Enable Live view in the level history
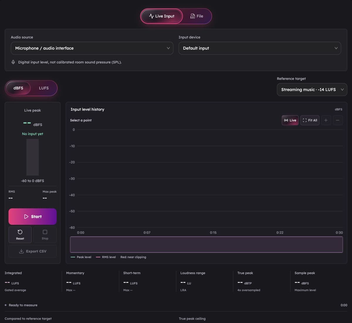Image resolution: width=352 pixels, height=323 pixels. click(290, 120)
